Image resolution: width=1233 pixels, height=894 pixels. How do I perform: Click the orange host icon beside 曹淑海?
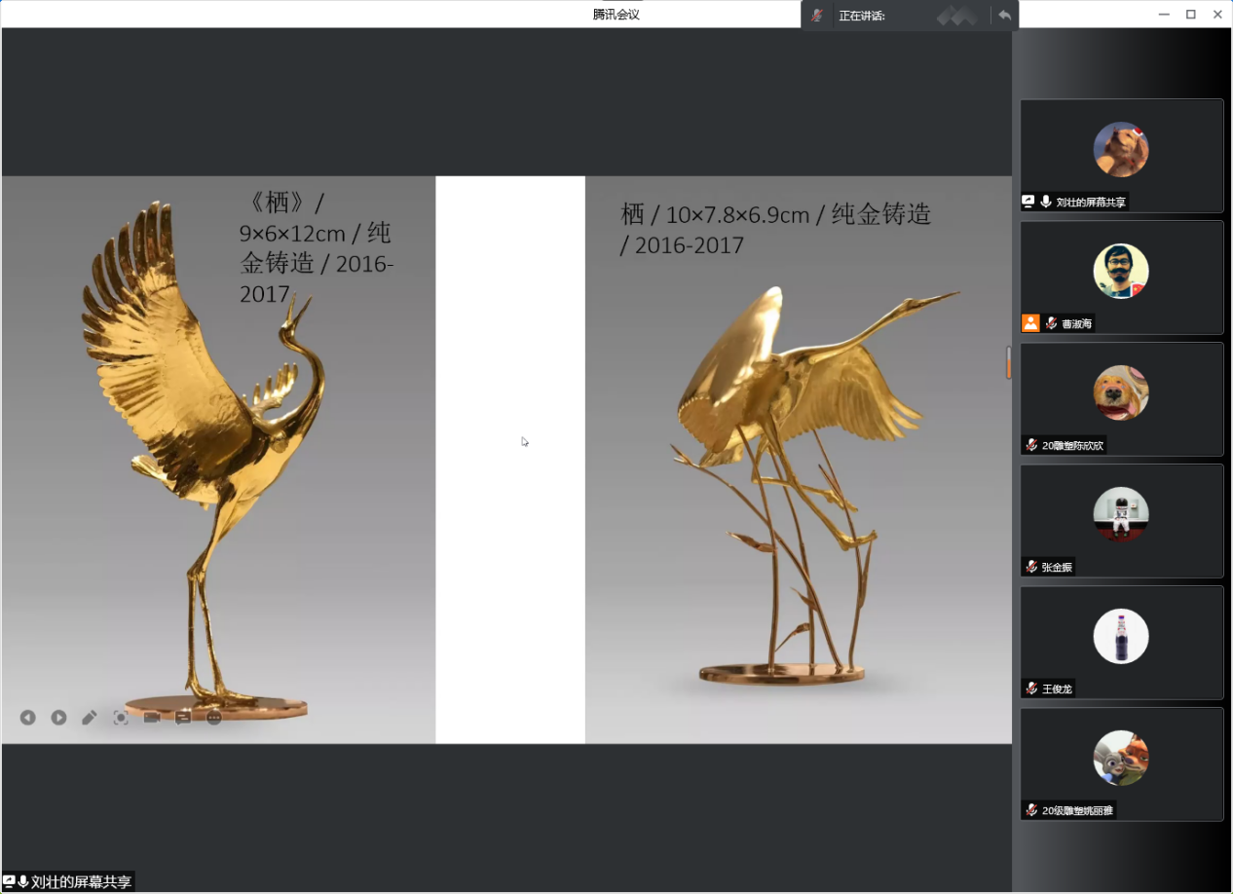point(1030,323)
